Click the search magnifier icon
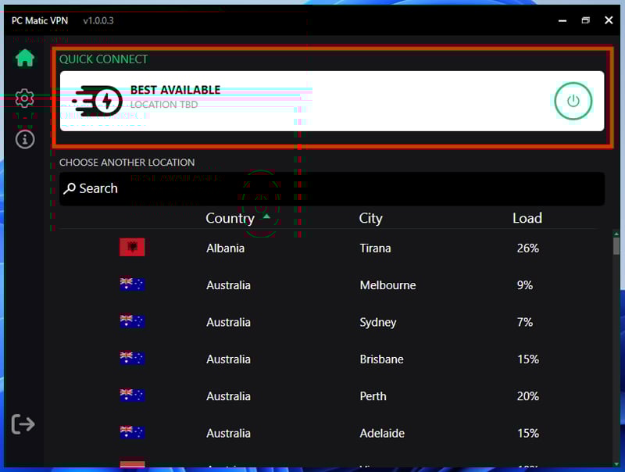625x472 pixels. [70, 188]
